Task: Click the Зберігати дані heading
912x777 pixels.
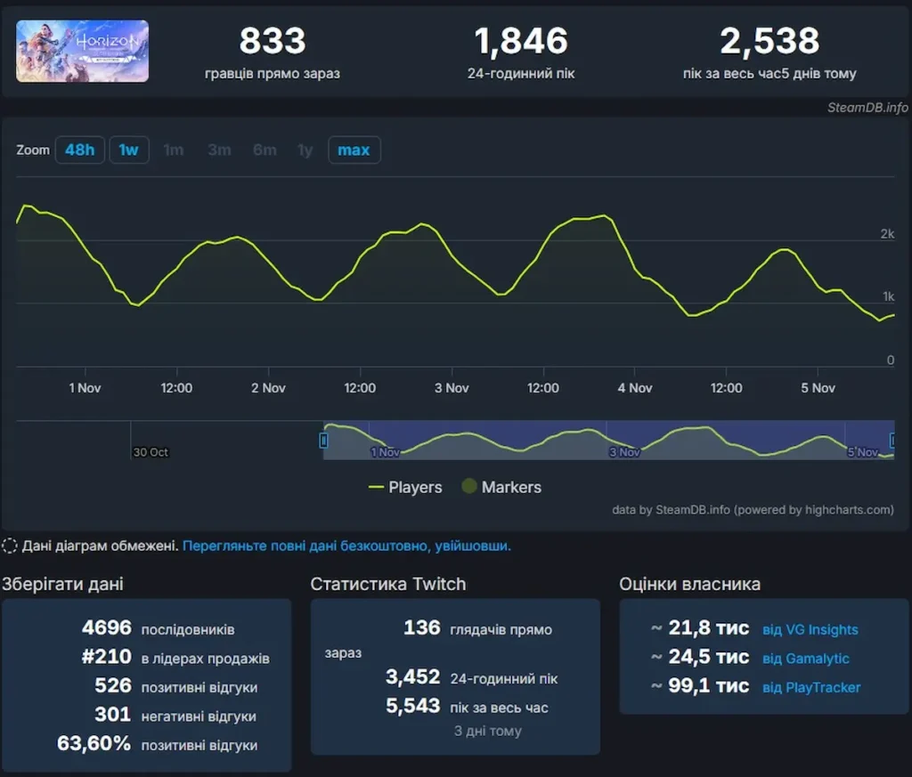Action: pyautogui.click(x=63, y=584)
